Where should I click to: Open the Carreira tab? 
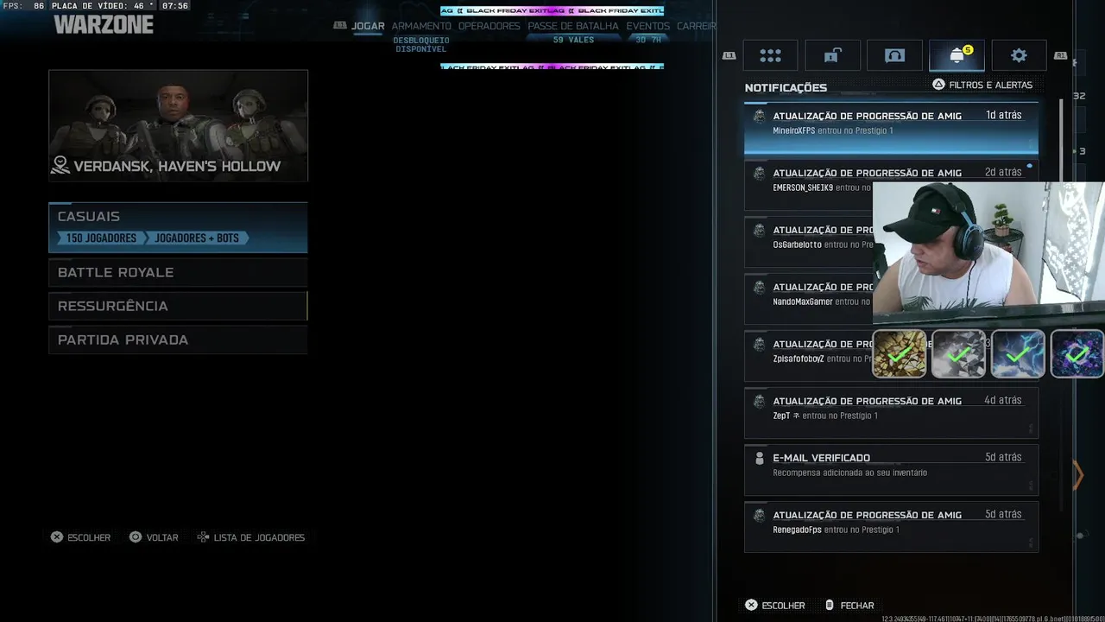click(x=697, y=26)
